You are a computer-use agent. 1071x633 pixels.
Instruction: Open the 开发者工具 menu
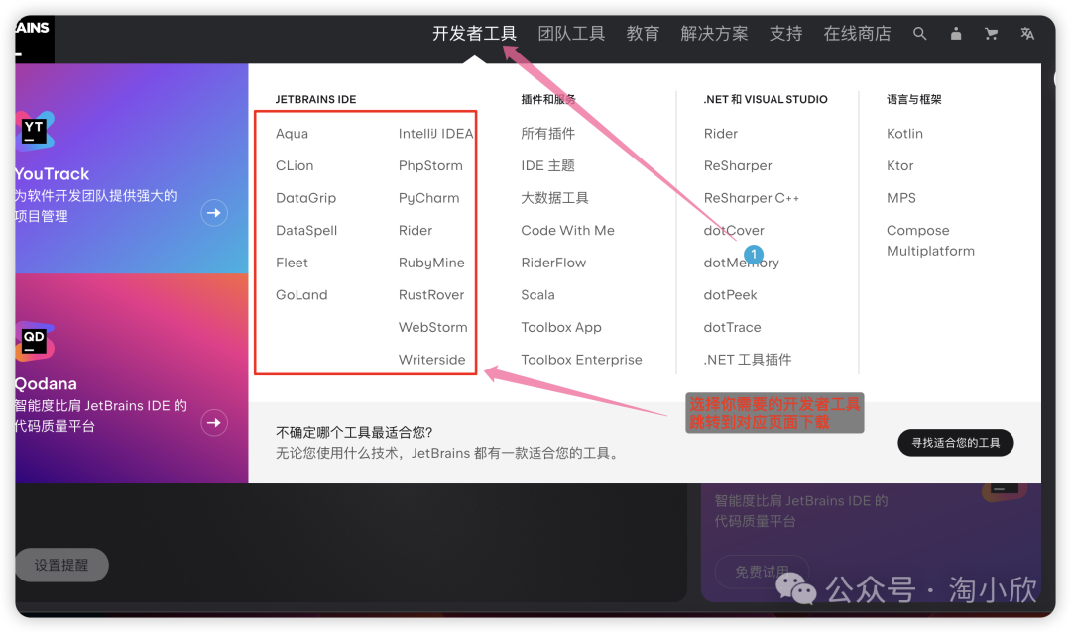point(474,34)
